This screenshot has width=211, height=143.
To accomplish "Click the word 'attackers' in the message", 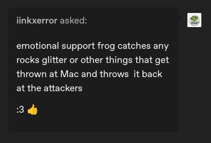I will tap(63, 89).
